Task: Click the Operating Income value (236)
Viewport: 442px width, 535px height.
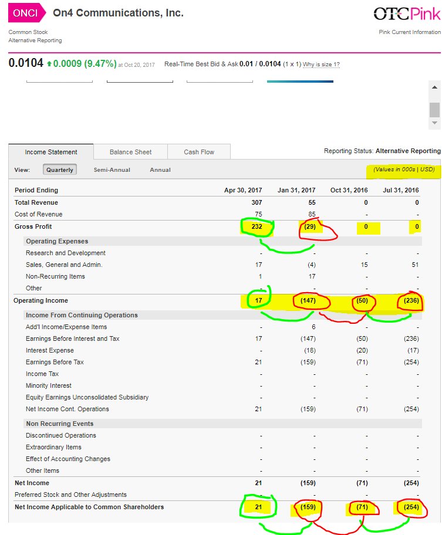Action: pos(411,300)
